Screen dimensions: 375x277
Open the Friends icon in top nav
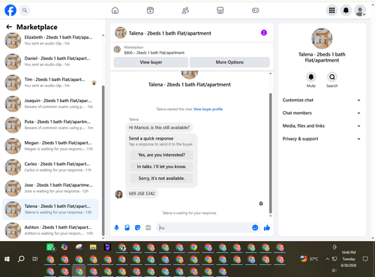click(185, 11)
